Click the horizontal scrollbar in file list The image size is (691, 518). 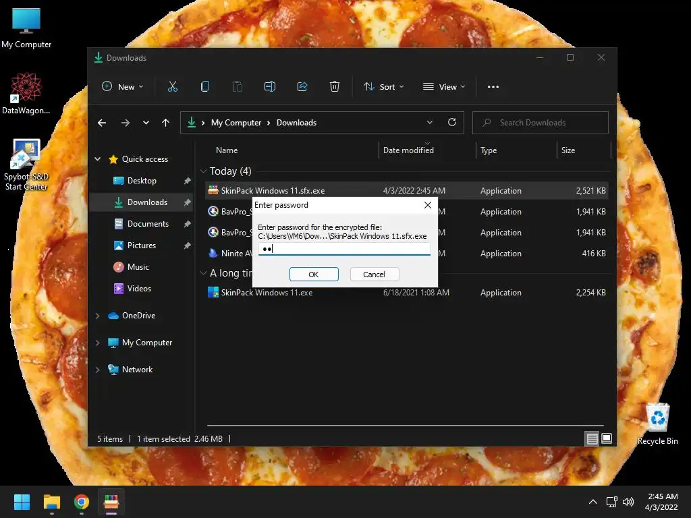coord(405,426)
